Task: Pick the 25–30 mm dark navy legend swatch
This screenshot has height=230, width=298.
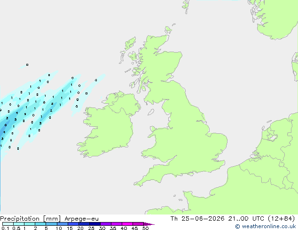Action: pyautogui.click(x=95, y=224)
